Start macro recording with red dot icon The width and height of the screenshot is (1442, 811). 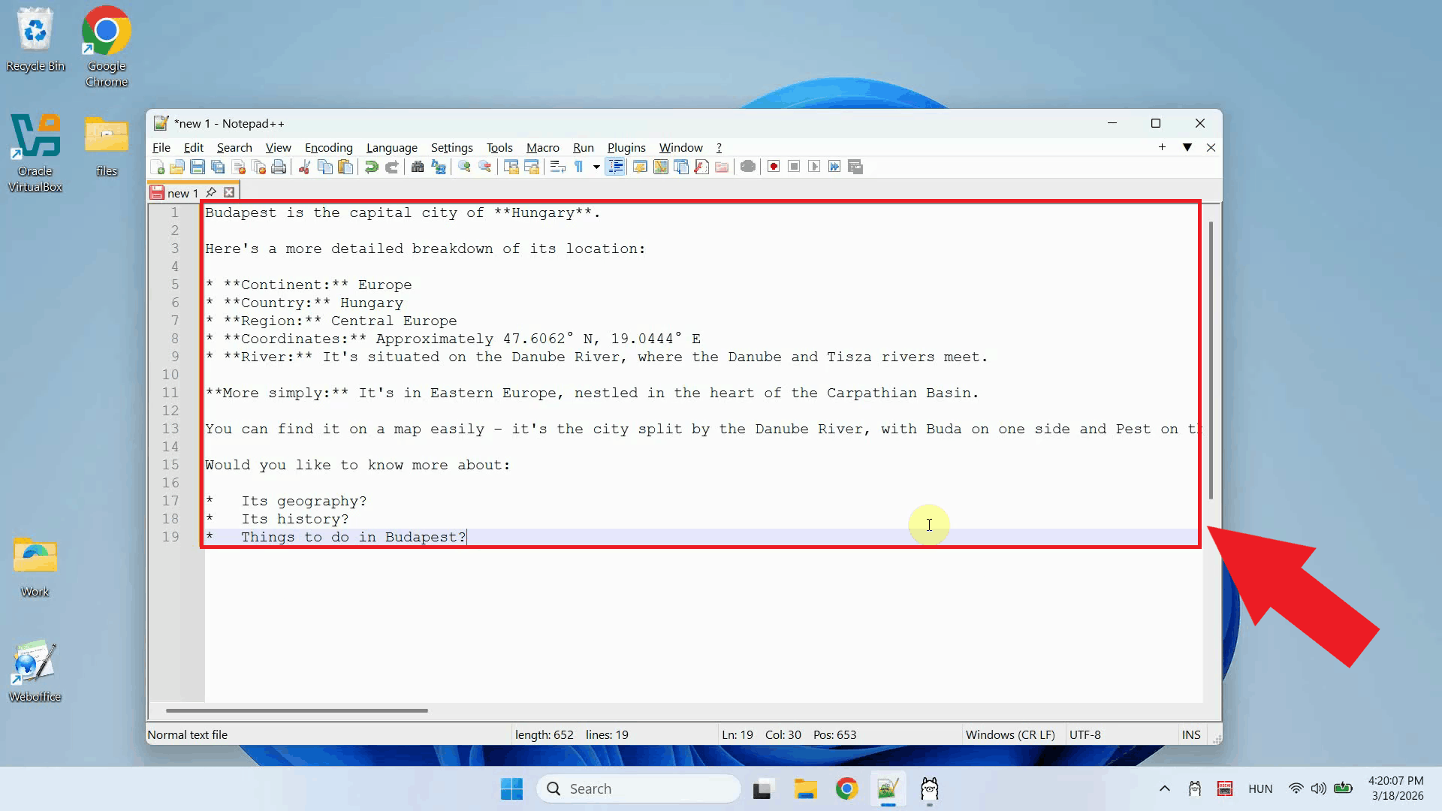point(774,167)
